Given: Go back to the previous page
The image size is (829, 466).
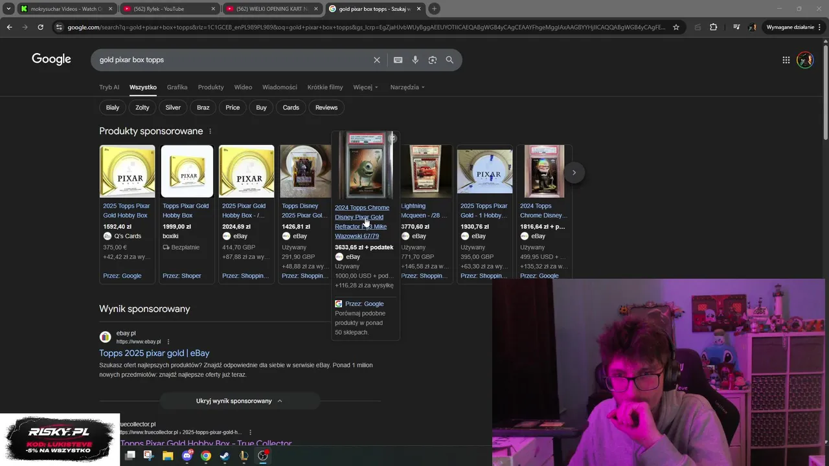Looking at the screenshot, I should [9, 27].
